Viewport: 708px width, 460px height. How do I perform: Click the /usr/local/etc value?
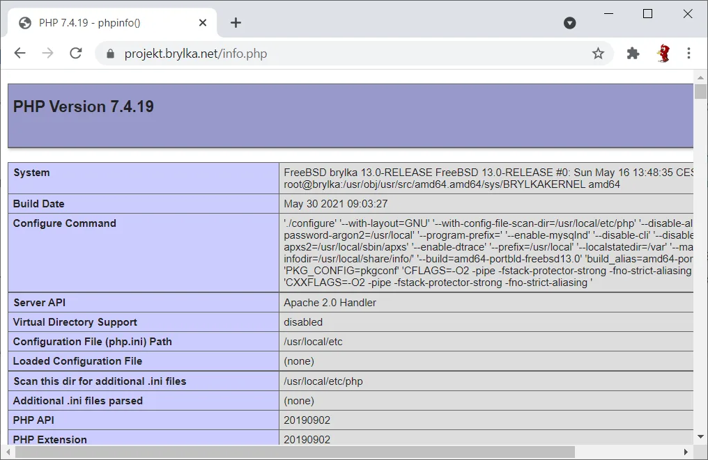[313, 342]
